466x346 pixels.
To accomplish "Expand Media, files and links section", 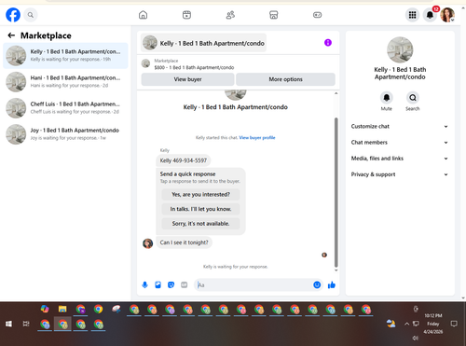I will (x=400, y=159).
